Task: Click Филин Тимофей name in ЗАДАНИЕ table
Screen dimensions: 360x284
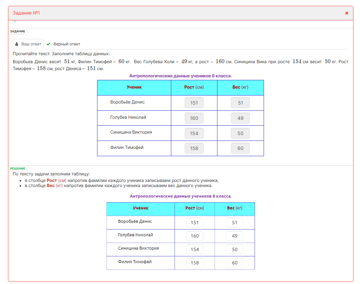Action: 127,147
